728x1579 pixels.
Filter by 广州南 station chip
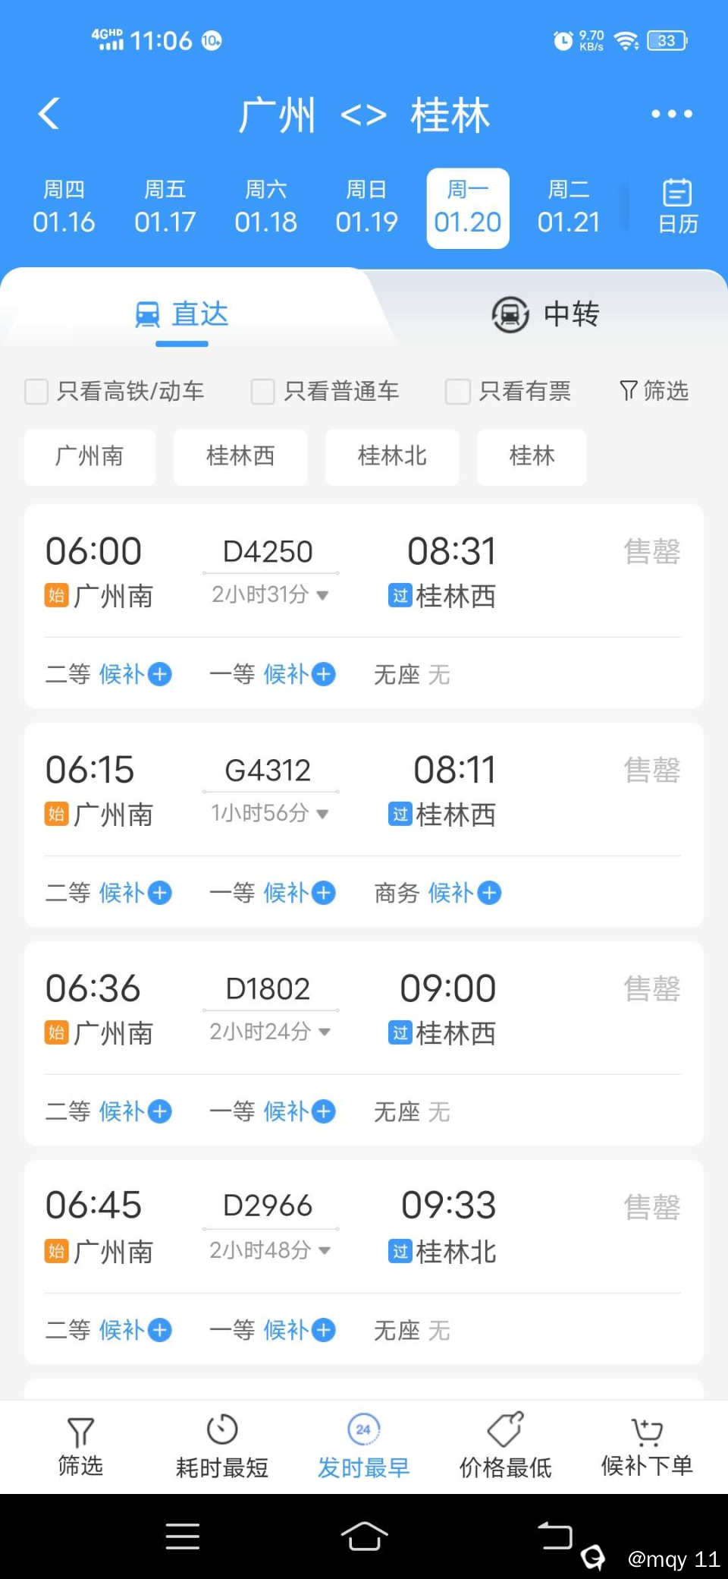(89, 456)
